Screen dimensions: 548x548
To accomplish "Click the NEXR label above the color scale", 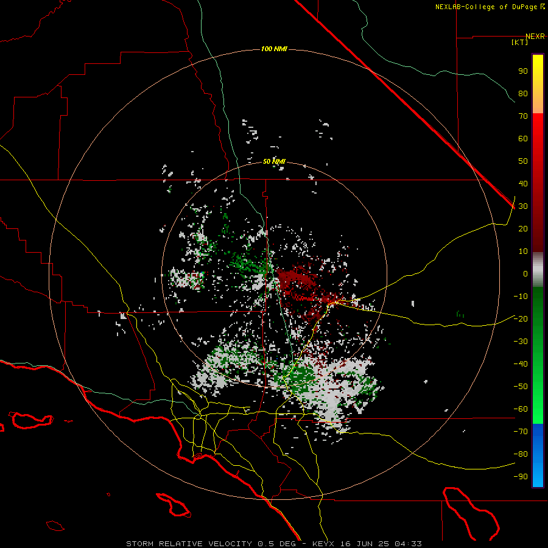I will click(535, 37).
